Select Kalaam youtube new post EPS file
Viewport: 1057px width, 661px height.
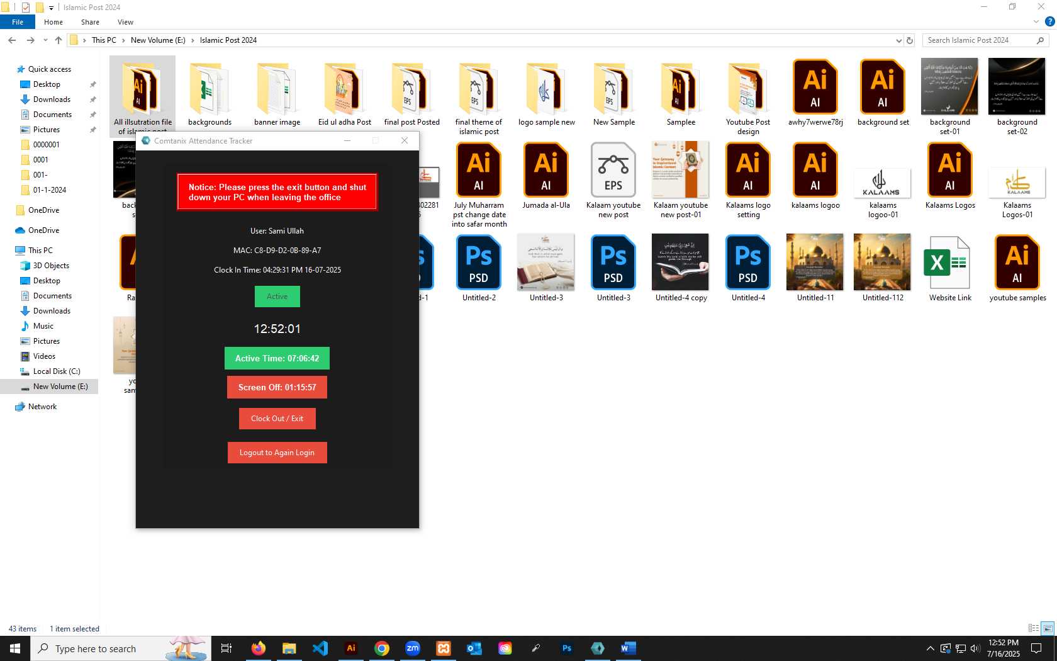[613, 181]
